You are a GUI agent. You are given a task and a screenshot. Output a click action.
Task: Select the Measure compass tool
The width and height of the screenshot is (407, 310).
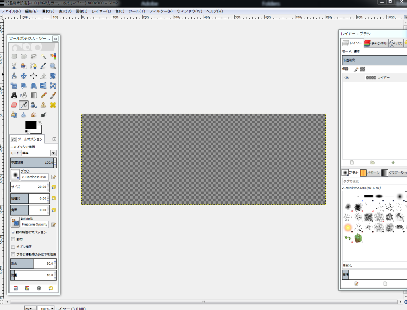[x=14, y=76]
